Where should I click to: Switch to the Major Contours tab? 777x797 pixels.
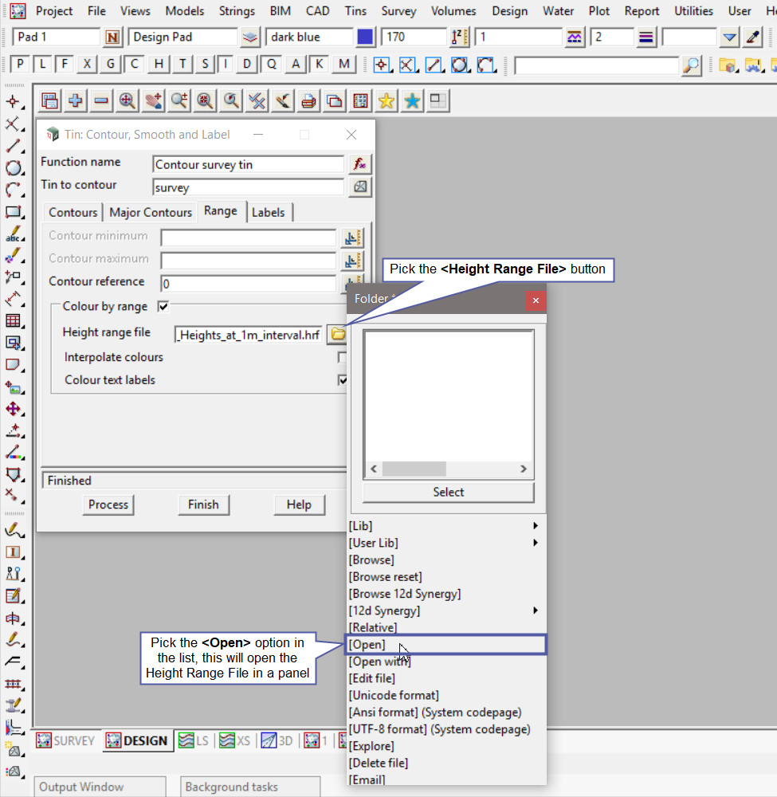point(151,212)
